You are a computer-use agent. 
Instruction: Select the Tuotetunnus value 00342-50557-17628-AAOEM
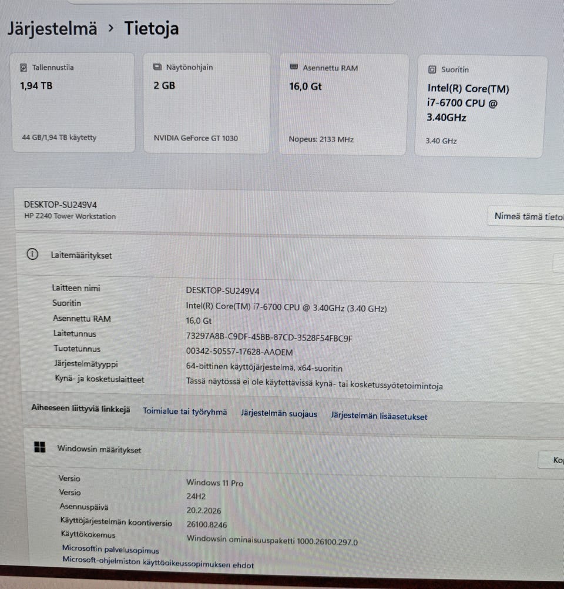pyautogui.click(x=239, y=352)
